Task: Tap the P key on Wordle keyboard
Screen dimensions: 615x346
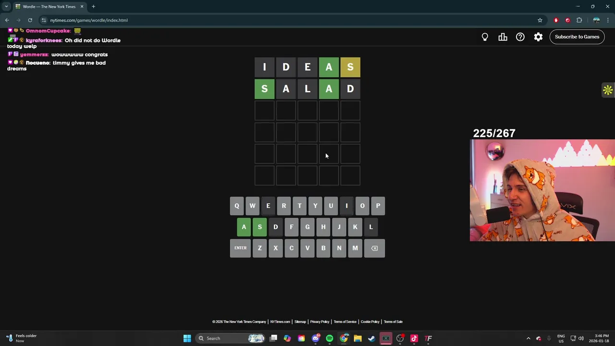Action: [x=378, y=206]
